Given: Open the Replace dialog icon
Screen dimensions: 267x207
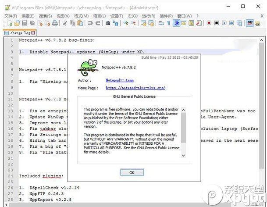Looking at the screenshot, I should 116,23.
